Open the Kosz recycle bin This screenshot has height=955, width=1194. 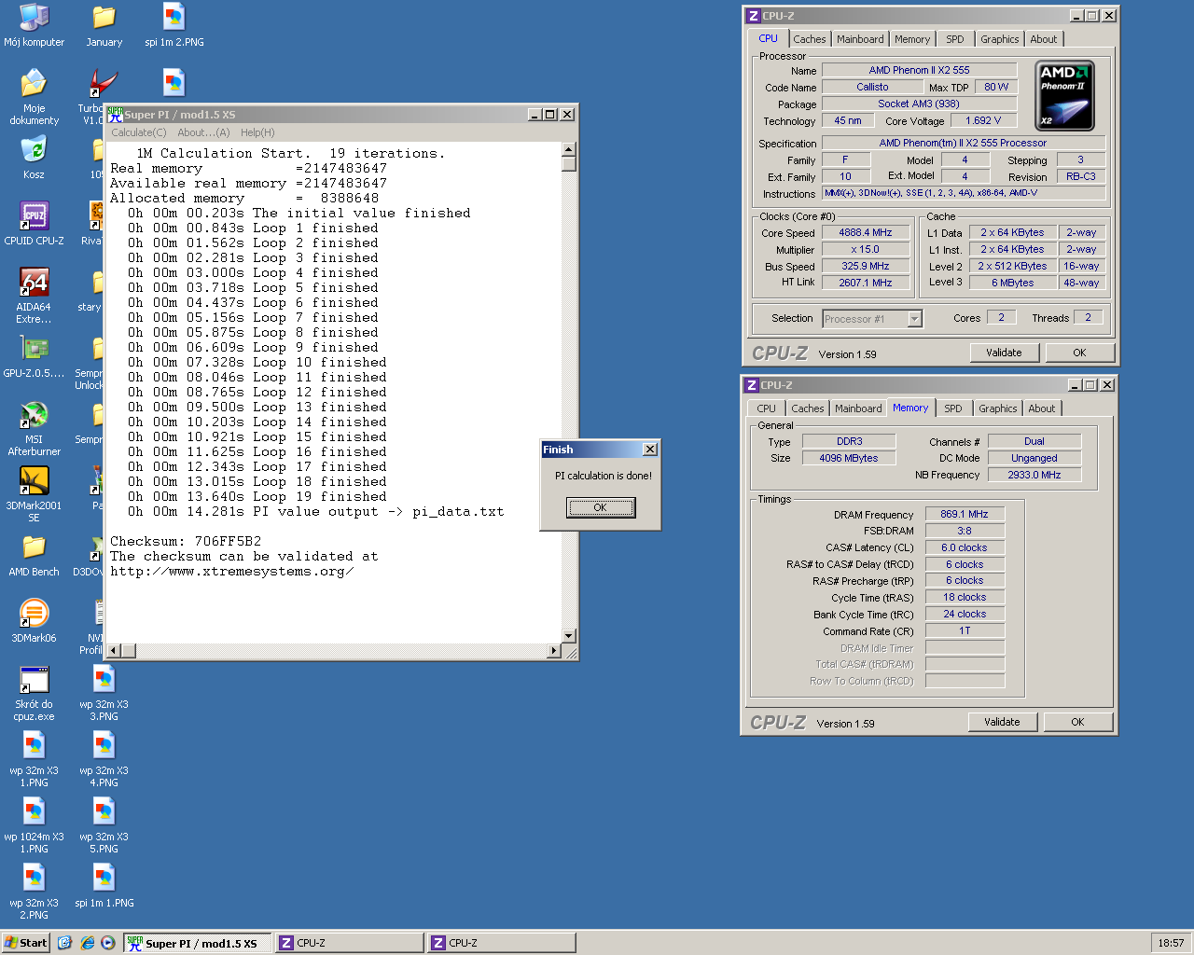[34, 149]
